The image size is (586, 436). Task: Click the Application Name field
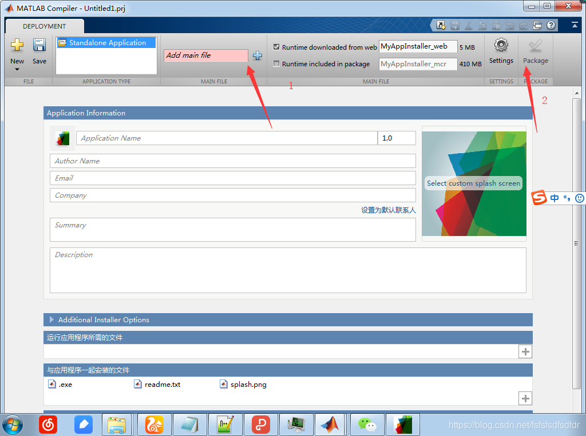227,138
